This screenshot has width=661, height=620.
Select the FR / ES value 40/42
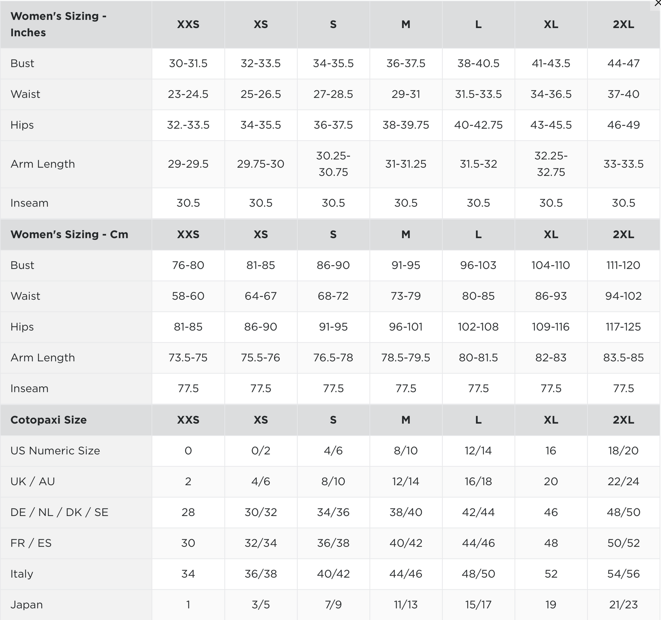click(x=406, y=543)
